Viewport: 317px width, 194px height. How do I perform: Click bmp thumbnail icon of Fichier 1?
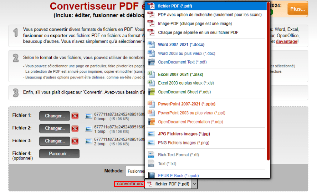[88, 116]
